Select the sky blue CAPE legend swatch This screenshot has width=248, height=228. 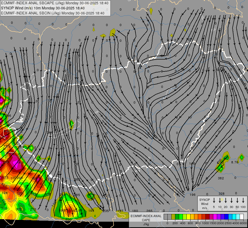pos(230,217)
